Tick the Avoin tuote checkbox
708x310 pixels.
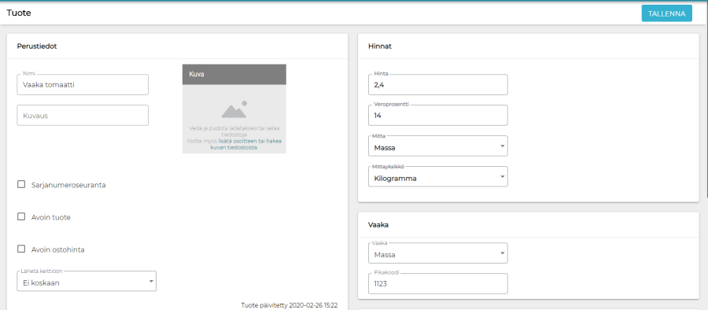pyautogui.click(x=21, y=217)
